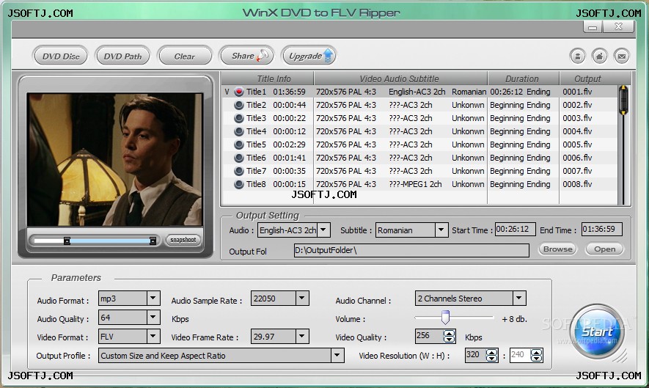The image size is (649, 388).
Task: Expand the Audio Sample Rate dropdown
Action: pos(301,298)
